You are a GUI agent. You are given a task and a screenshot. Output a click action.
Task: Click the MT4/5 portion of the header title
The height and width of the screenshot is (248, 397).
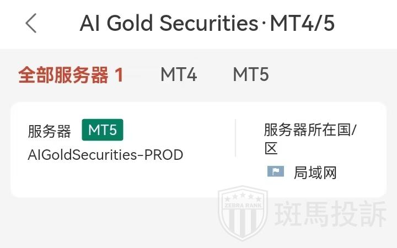(302, 24)
